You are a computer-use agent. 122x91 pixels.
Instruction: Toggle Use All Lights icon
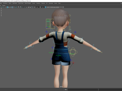click(14, 7)
